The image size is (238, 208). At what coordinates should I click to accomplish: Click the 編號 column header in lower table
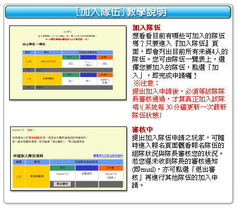[x=19, y=162]
